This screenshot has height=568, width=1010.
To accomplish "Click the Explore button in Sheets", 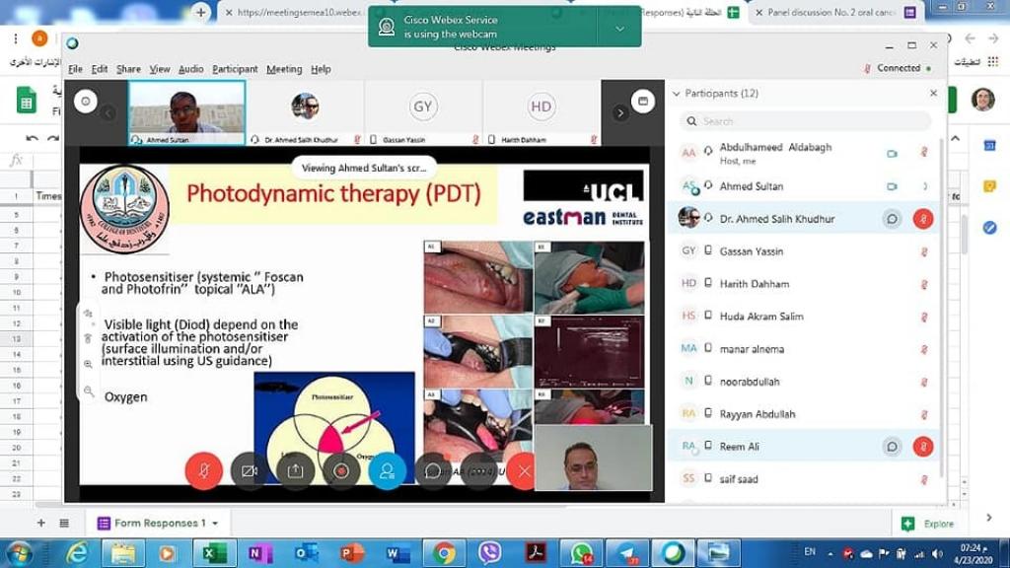I will click(929, 524).
